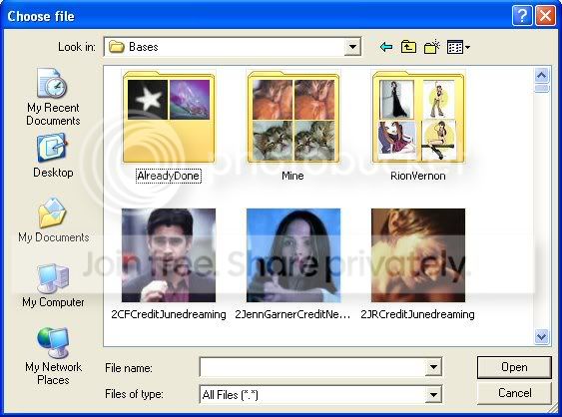Click the file list scroll up arrow
The image size is (562, 417).
tap(541, 75)
